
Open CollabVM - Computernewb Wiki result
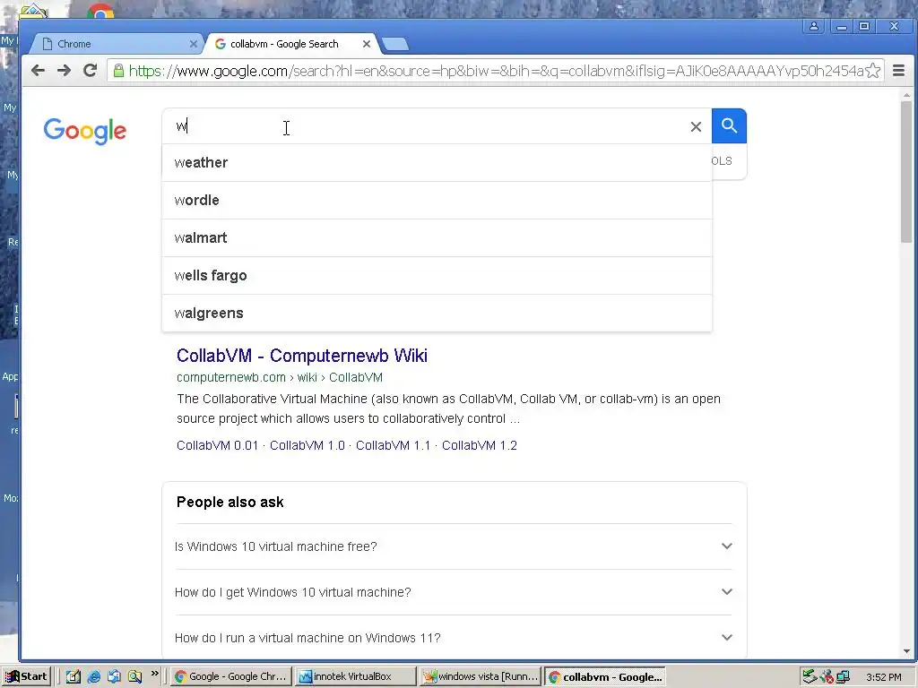tap(302, 356)
